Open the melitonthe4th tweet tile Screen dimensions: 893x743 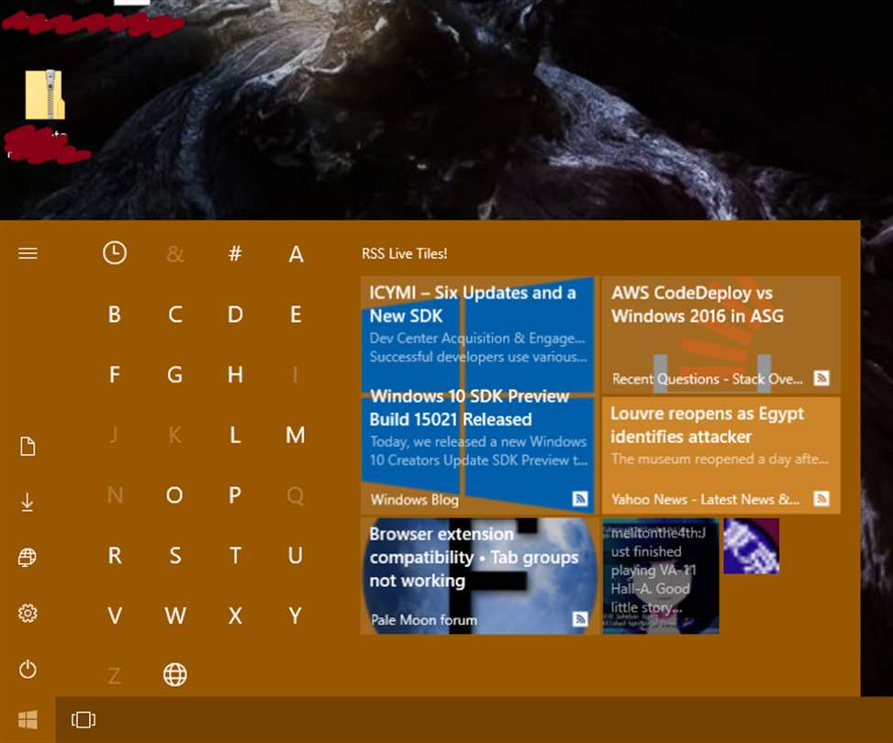point(661,576)
